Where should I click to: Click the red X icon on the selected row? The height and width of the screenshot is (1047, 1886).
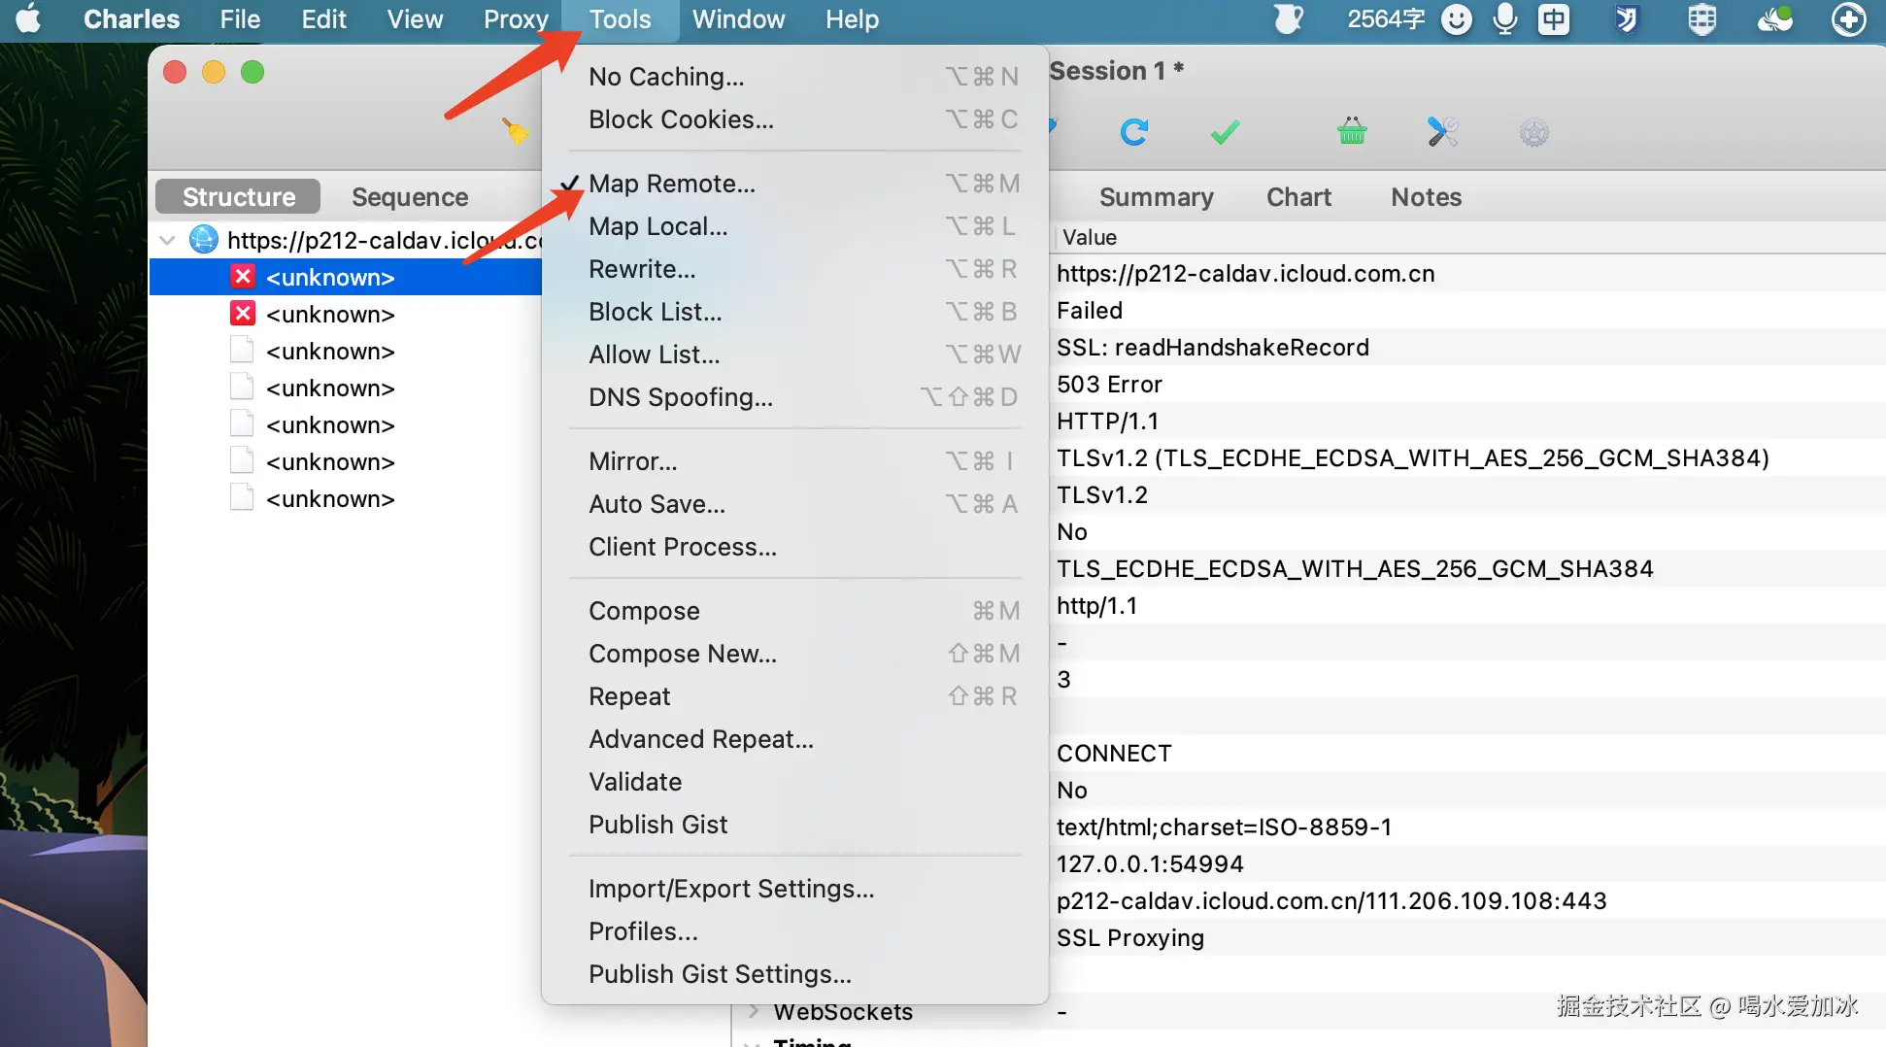[x=243, y=277]
